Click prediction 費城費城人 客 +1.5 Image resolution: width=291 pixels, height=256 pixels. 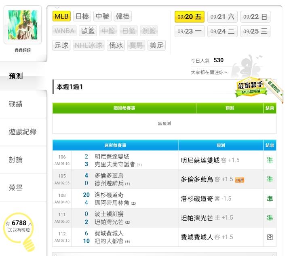click(x=207, y=237)
